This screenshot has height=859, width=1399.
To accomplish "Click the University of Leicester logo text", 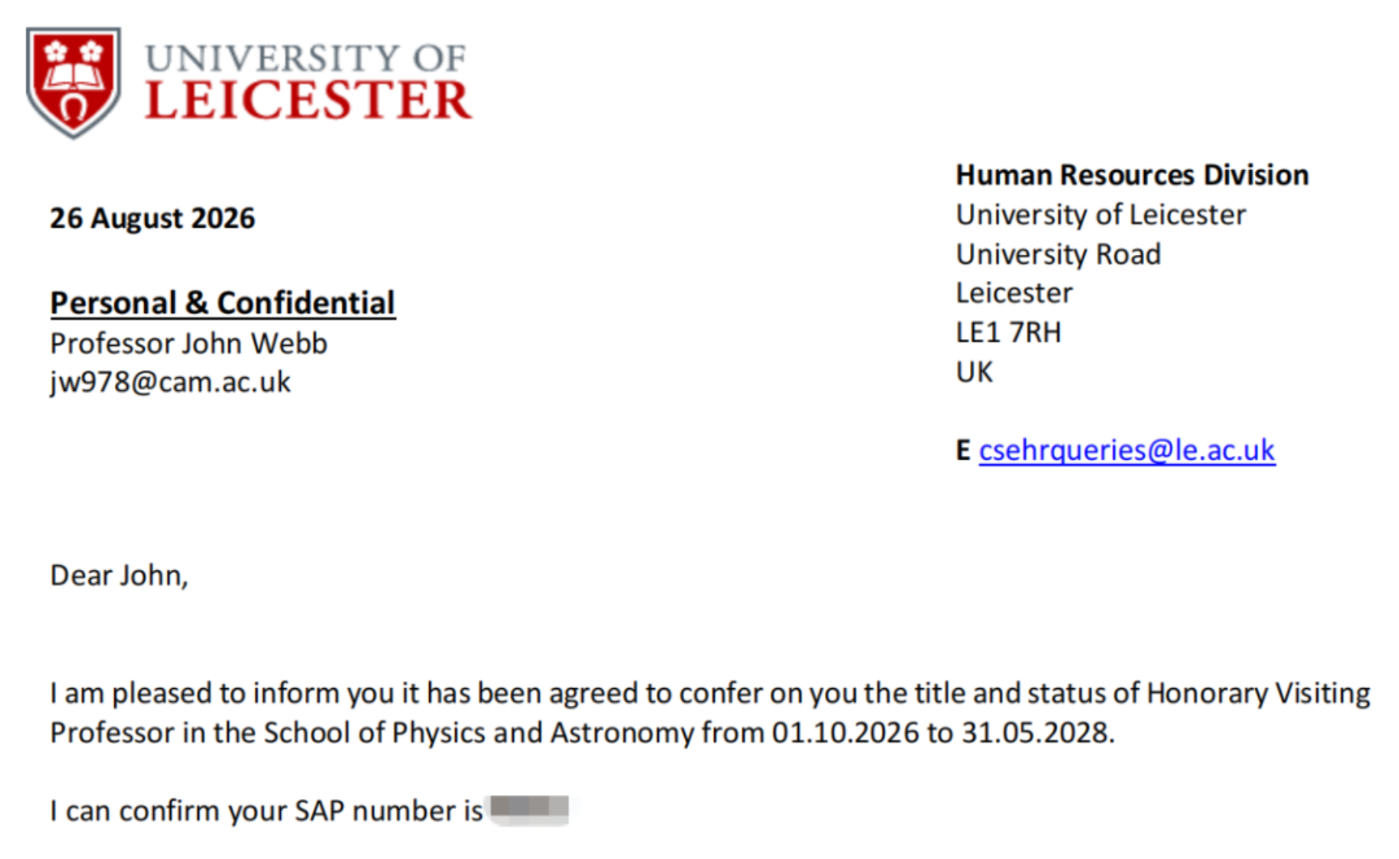I will (x=308, y=83).
